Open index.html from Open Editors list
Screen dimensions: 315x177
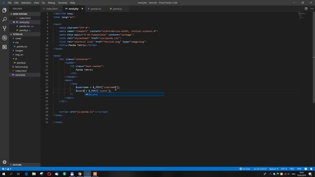click(25, 18)
